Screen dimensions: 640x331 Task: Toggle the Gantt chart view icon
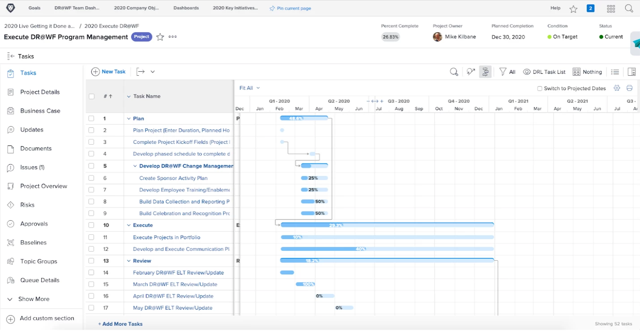point(485,72)
